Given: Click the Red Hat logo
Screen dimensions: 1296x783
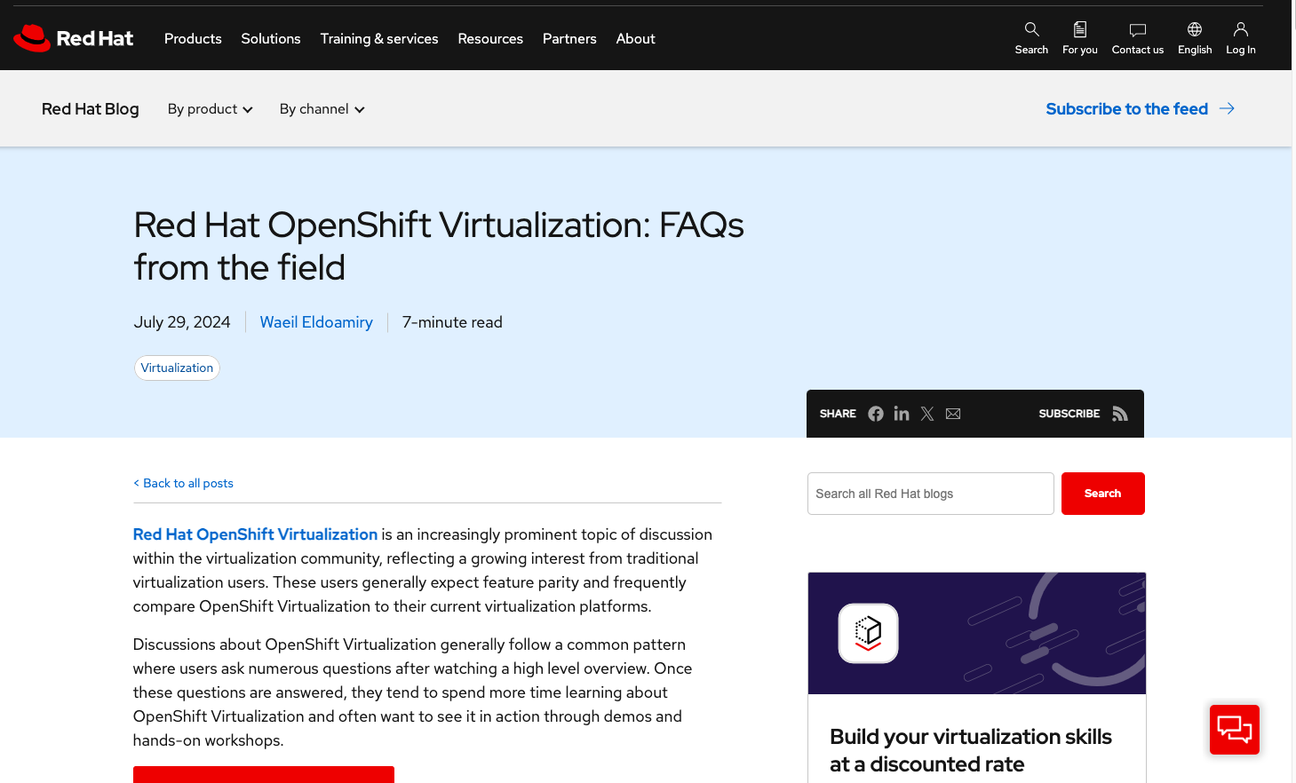Looking at the screenshot, I should coord(73,38).
